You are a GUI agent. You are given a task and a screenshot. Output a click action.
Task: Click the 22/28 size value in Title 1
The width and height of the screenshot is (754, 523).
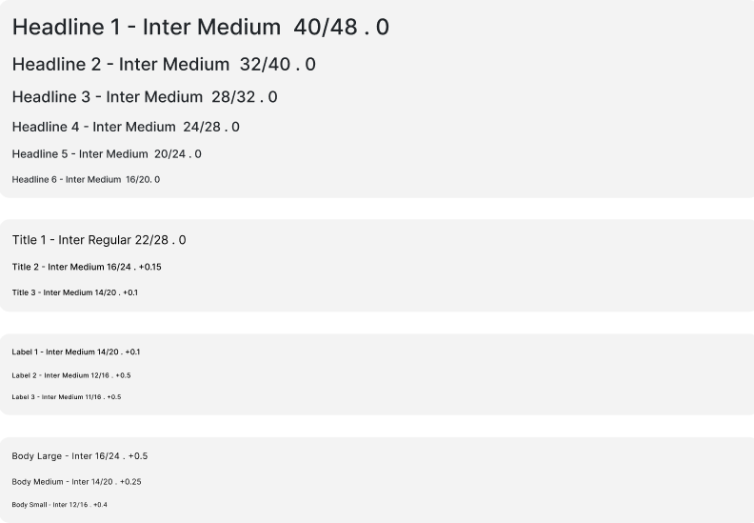click(x=152, y=240)
